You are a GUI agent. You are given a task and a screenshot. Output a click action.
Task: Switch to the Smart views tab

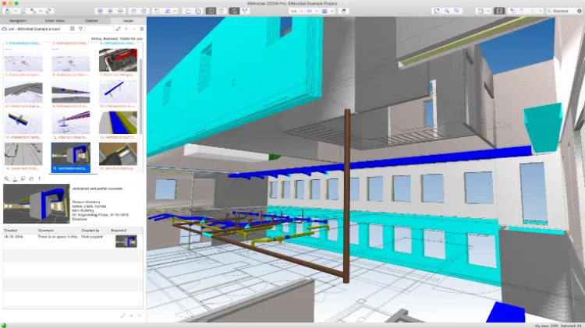tap(55, 21)
